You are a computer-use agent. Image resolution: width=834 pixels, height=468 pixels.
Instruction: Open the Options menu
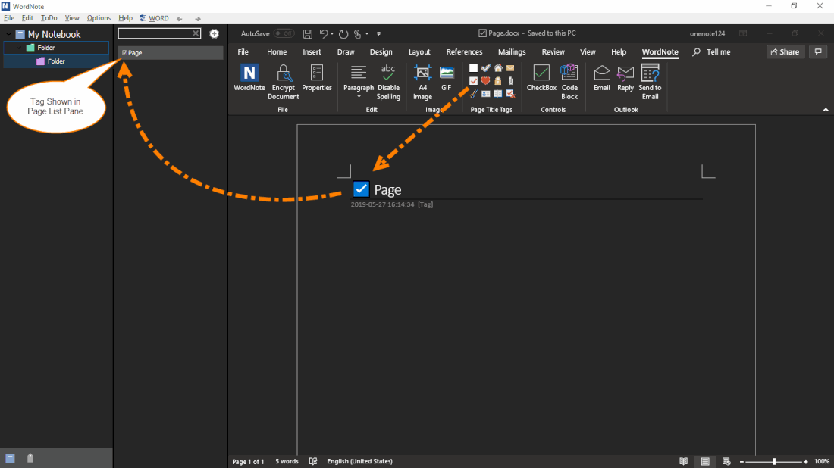pos(99,18)
